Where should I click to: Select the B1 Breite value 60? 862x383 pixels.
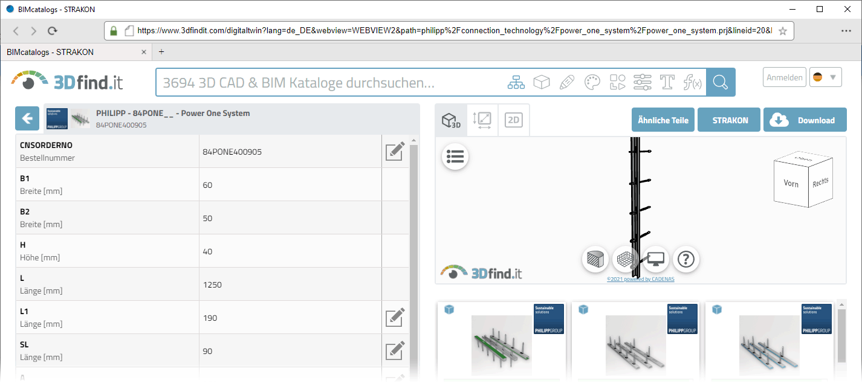290,184
